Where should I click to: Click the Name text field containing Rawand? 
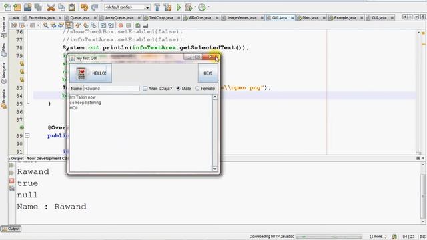click(x=111, y=89)
